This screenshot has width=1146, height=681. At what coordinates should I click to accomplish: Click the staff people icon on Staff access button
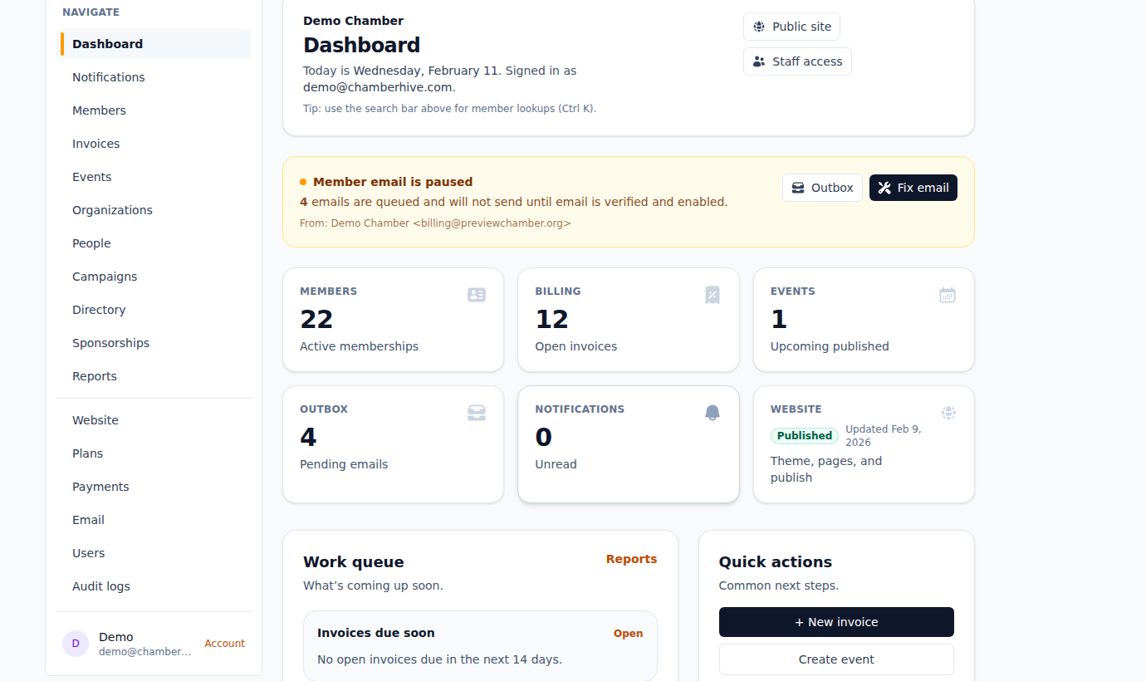[759, 61]
